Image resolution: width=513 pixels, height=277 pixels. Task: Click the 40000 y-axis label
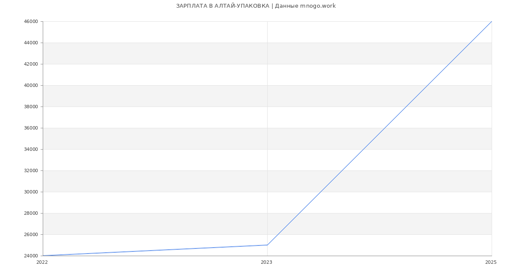coord(31,85)
